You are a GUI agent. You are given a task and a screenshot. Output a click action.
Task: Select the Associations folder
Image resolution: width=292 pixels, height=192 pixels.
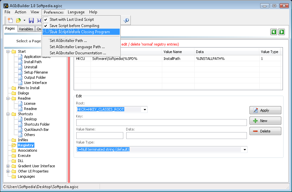tap(27, 151)
